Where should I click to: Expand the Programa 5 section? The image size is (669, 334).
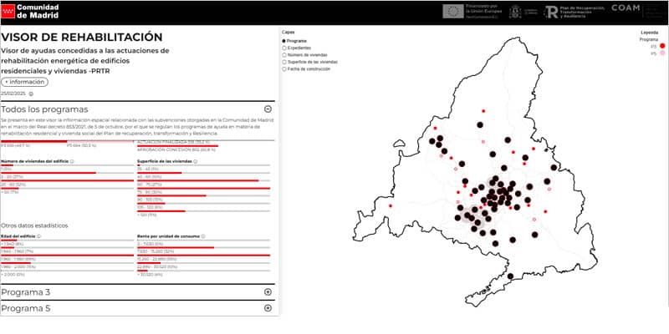click(x=268, y=308)
